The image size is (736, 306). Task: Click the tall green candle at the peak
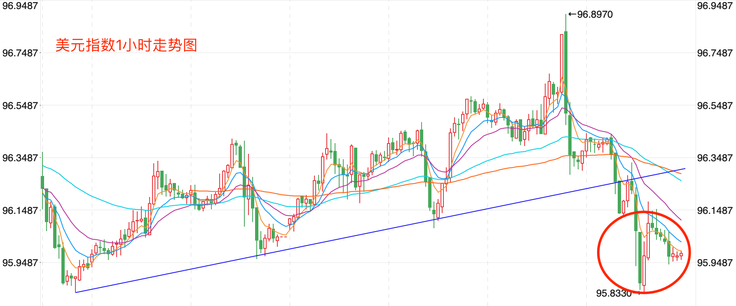[x=566, y=70]
